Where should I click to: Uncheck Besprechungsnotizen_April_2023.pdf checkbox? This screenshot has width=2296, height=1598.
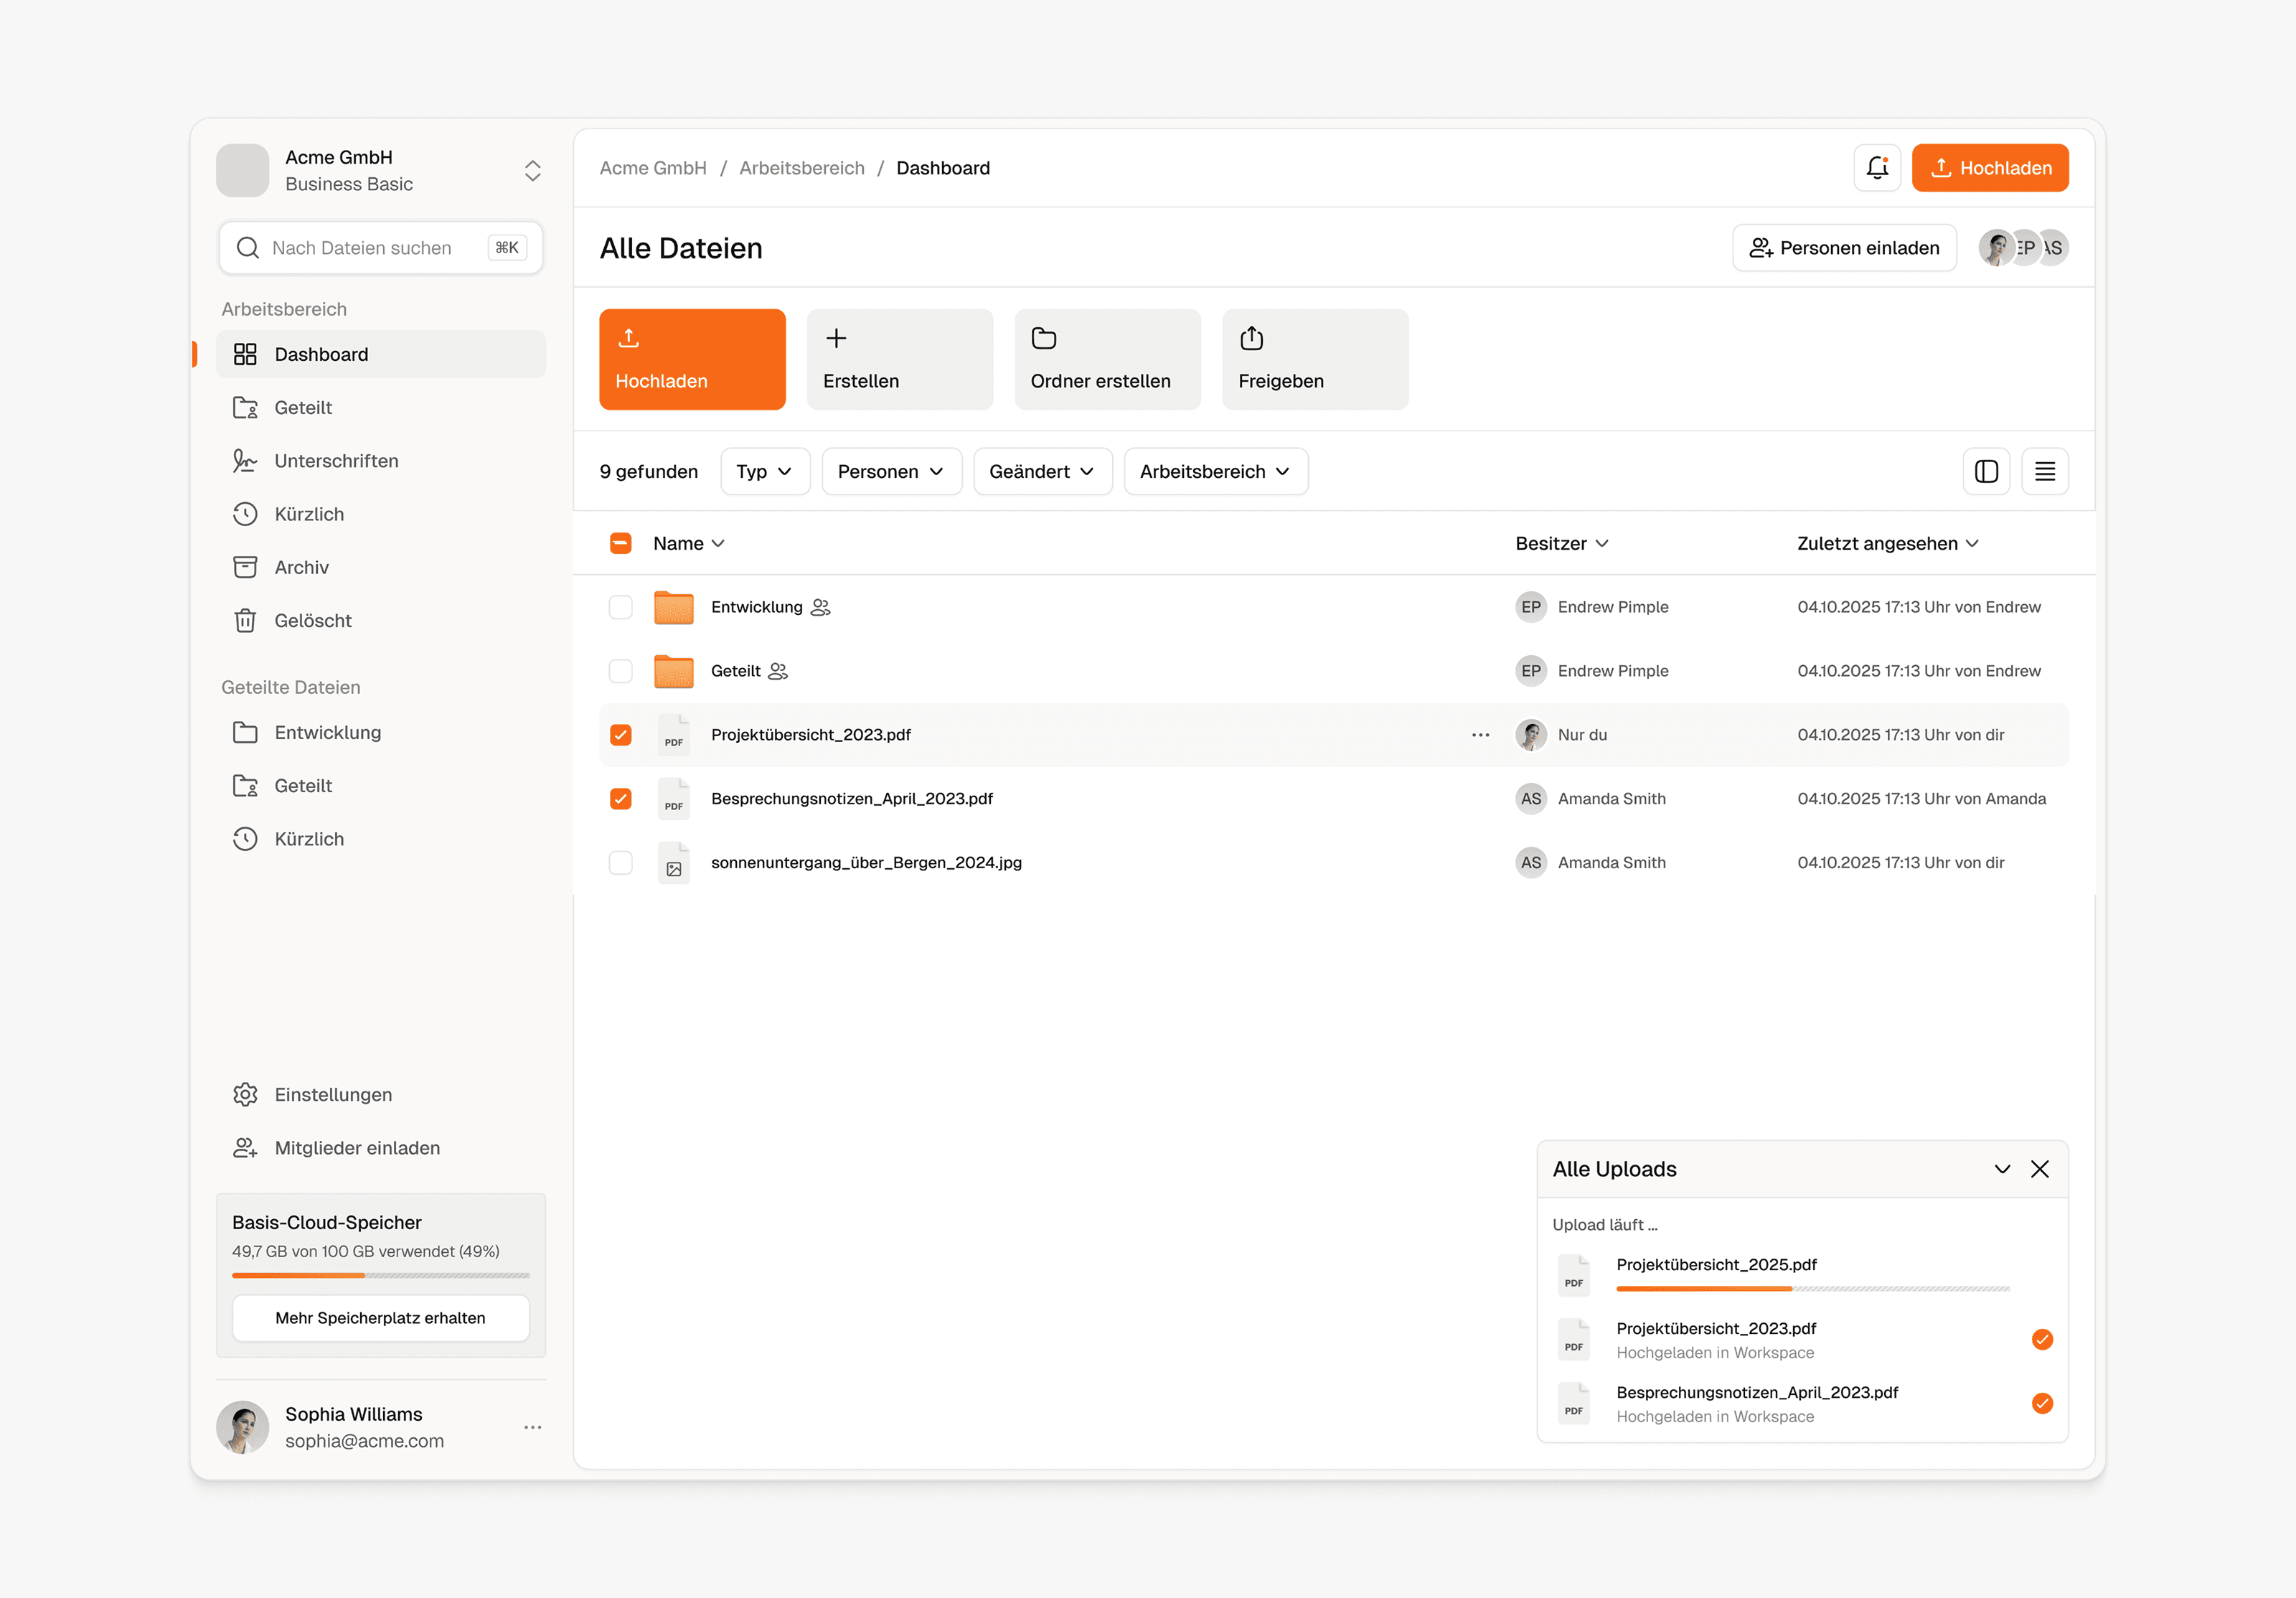point(620,799)
